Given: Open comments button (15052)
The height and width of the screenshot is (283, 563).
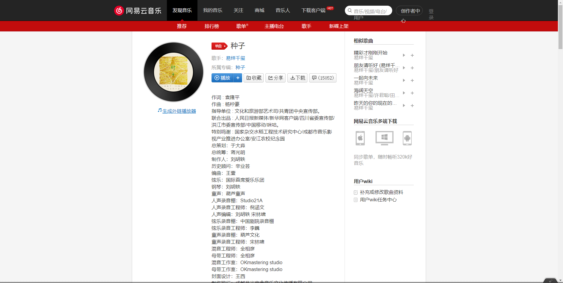Looking at the screenshot, I should coord(323,78).
